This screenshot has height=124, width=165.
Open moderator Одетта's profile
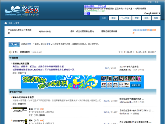[x=22, y=73]
